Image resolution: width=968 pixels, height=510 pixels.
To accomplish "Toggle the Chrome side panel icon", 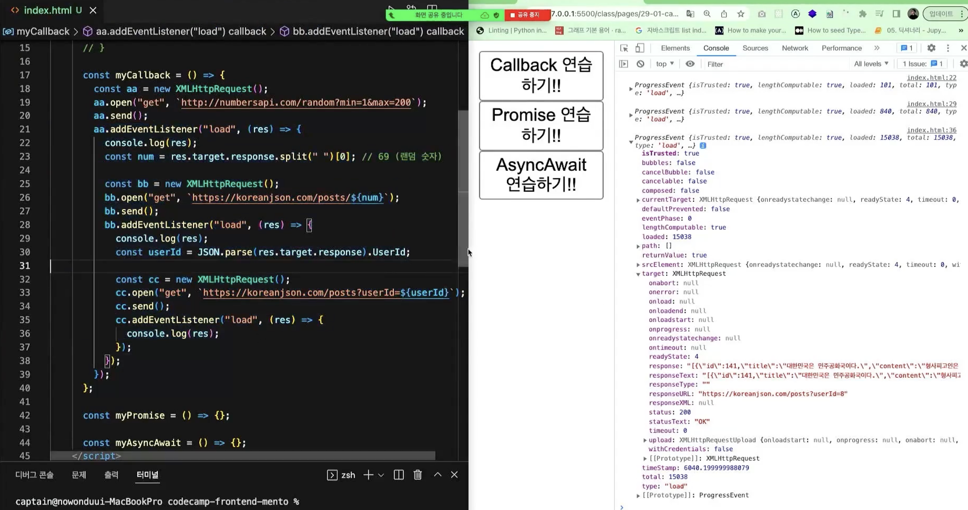I will (x=896, y=14).
